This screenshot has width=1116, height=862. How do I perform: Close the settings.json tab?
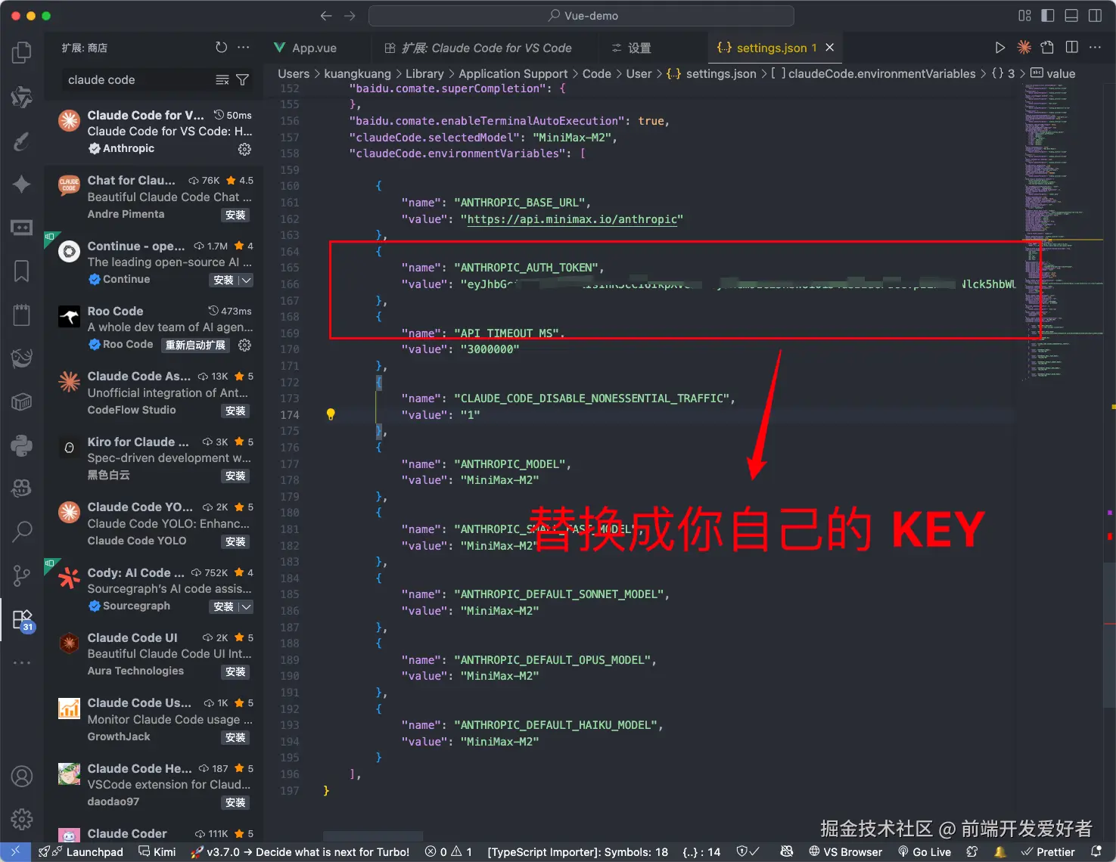[x=830, y=48]
